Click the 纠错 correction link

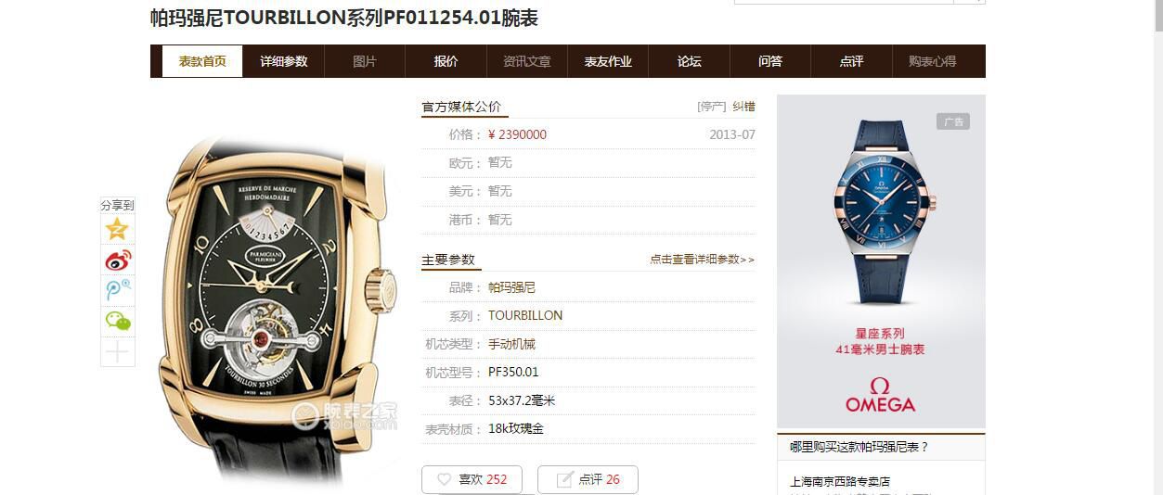(743, 107)
